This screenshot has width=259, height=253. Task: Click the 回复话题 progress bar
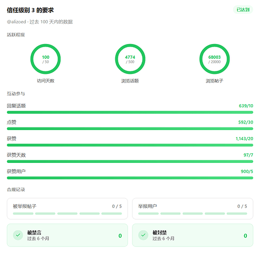130,112
